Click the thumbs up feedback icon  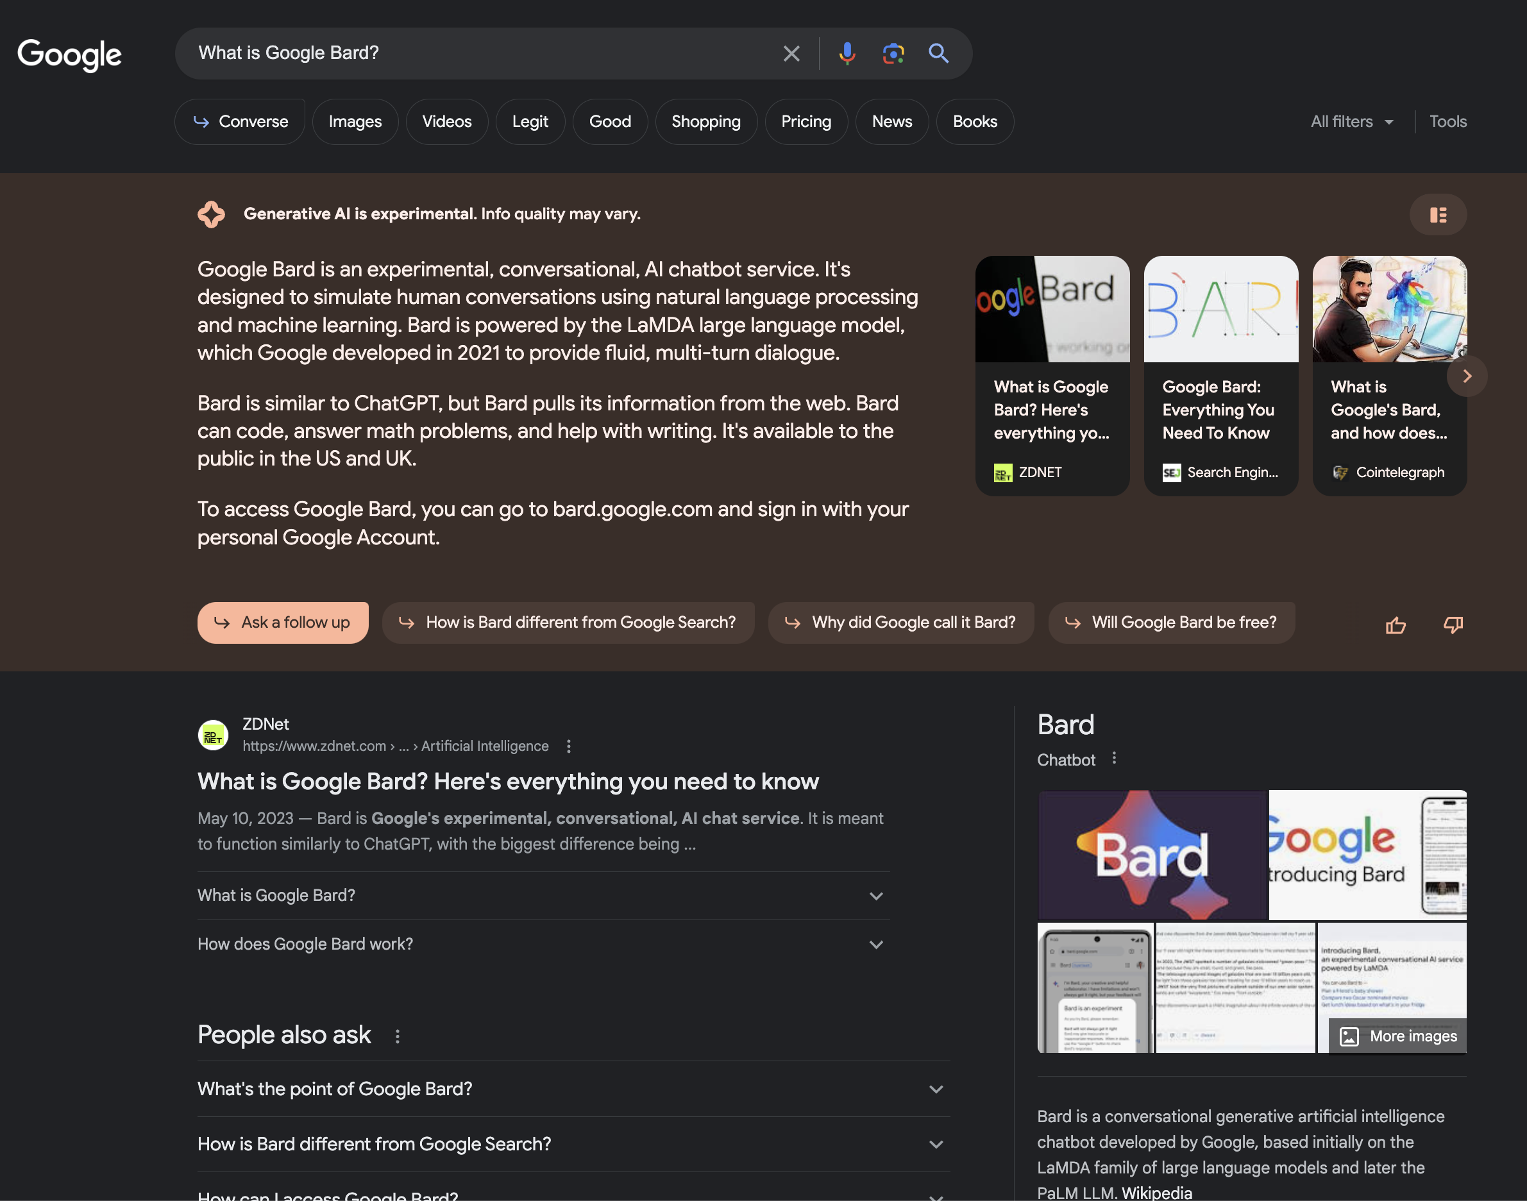1394,625
